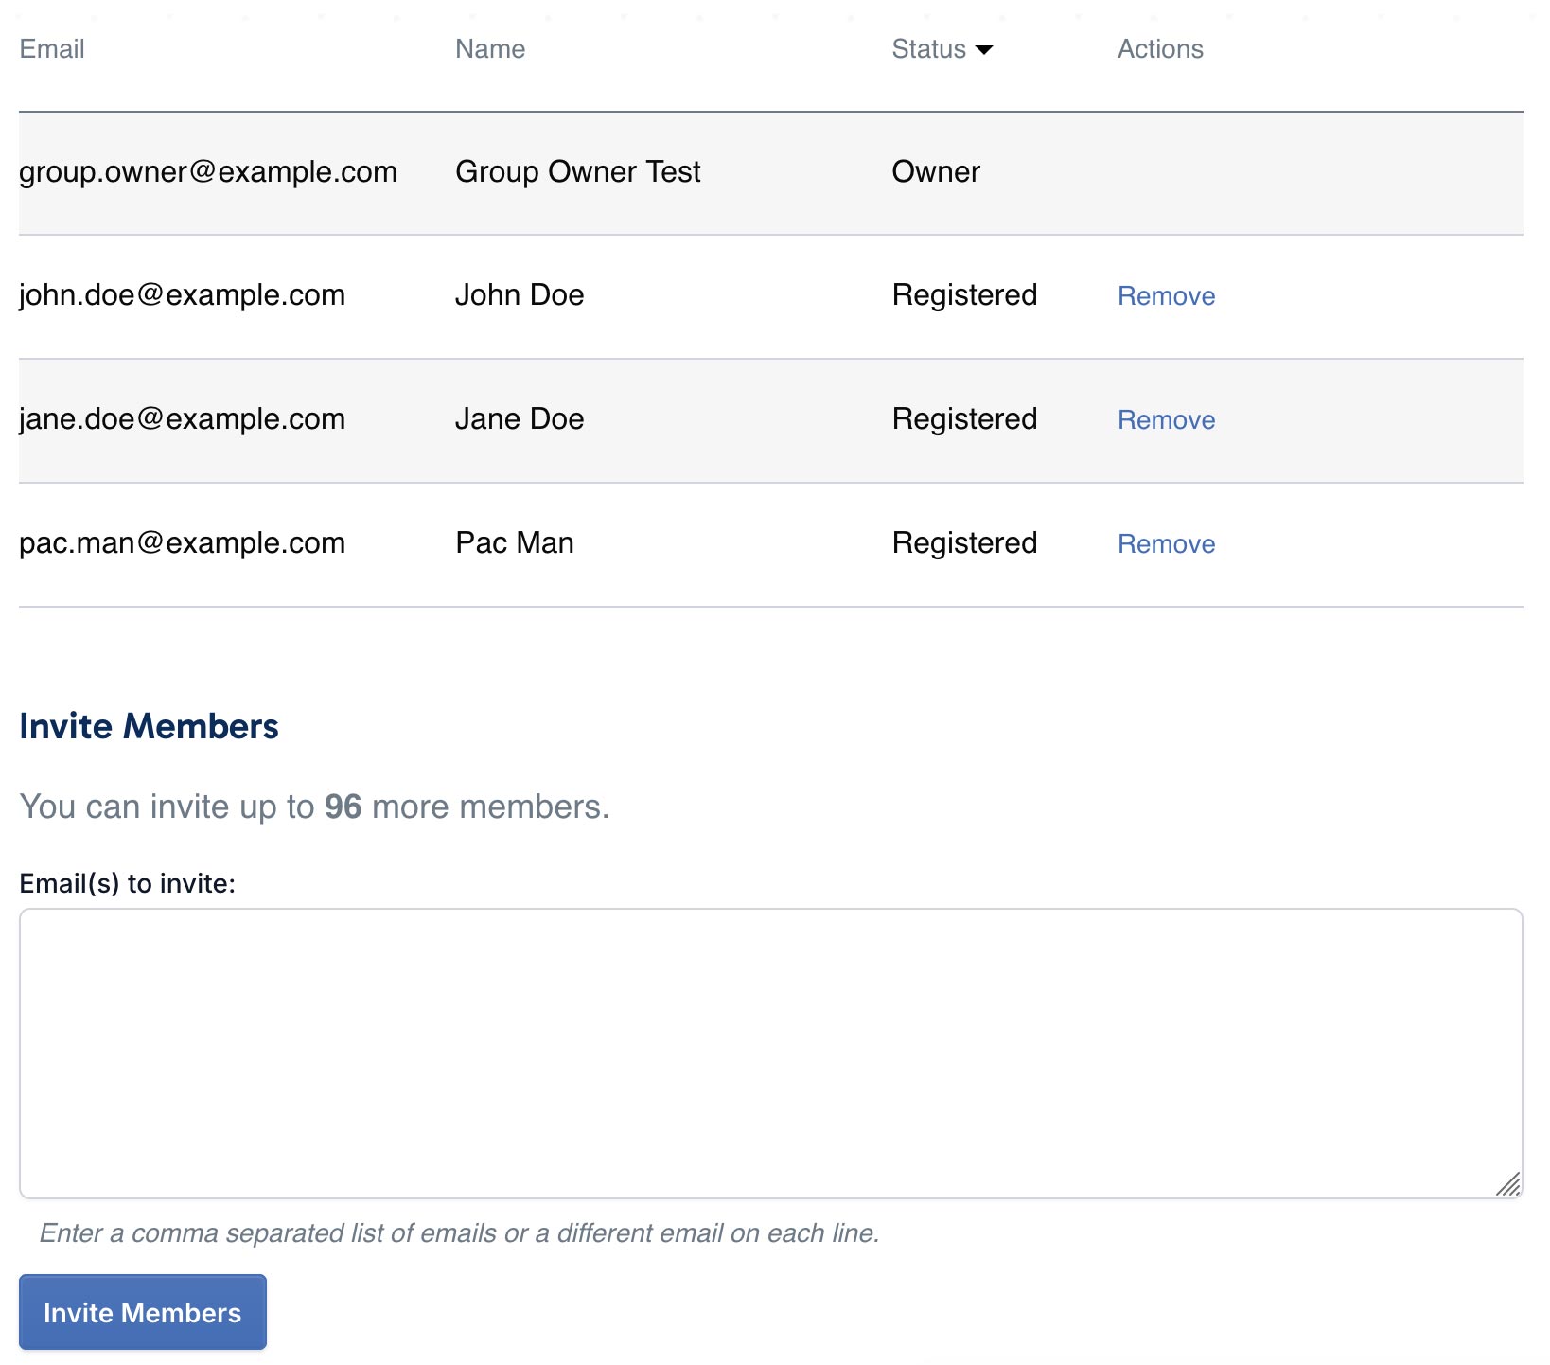This screenshot has height=1365, width=1550.
Task: Remove John Doe from the group
Action: 1166,296
